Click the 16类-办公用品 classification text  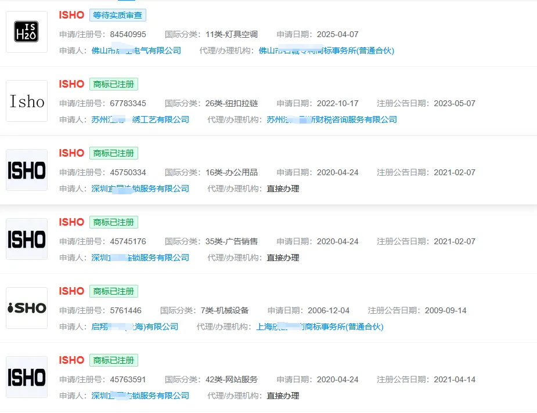232,172
